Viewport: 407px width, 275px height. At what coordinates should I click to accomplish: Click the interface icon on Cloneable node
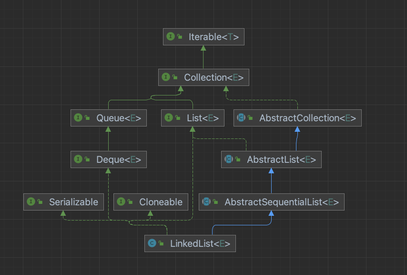[x=121, y=201]
